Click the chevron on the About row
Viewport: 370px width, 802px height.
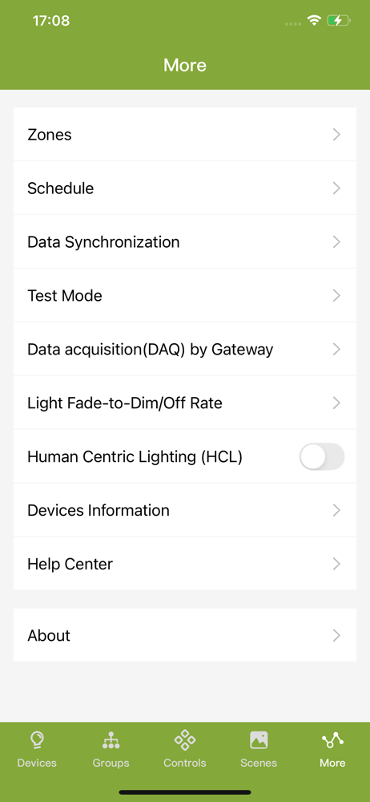click(336, 635)
